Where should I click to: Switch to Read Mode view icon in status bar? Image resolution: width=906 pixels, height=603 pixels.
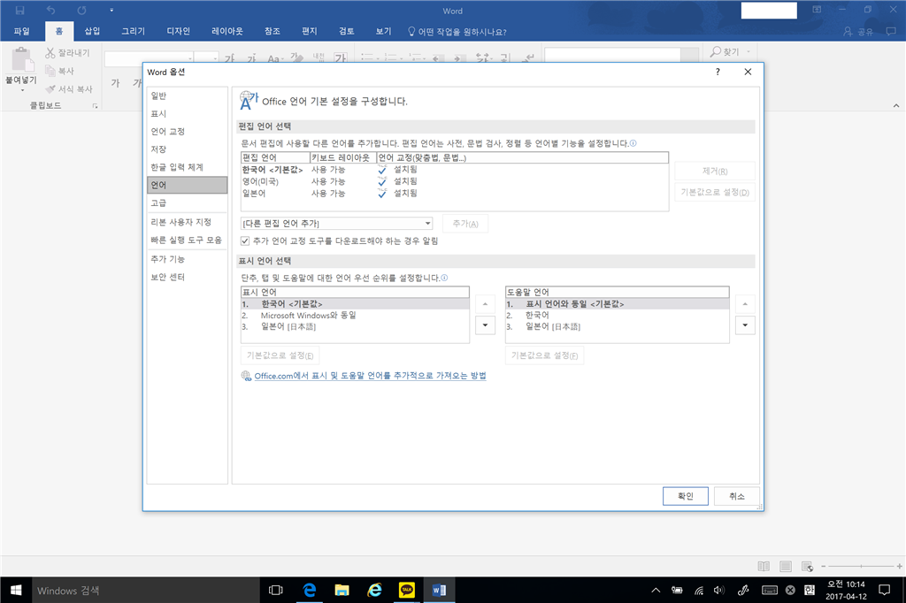tap(764, 566)
